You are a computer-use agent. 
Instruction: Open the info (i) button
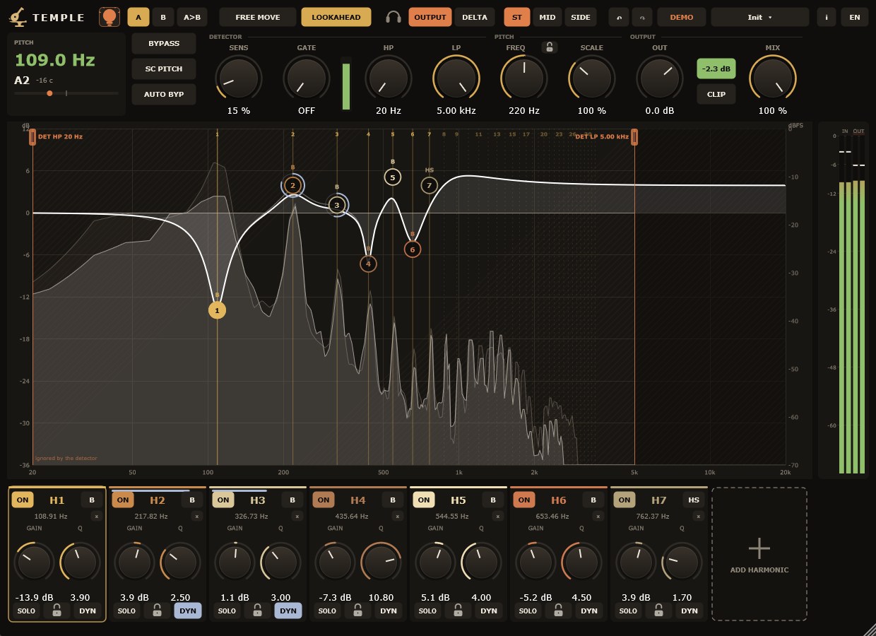point(826,17)
